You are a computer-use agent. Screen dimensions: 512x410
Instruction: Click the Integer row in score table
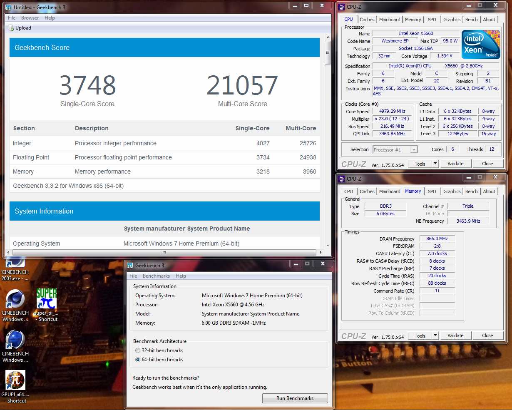[x=165, y=143]
